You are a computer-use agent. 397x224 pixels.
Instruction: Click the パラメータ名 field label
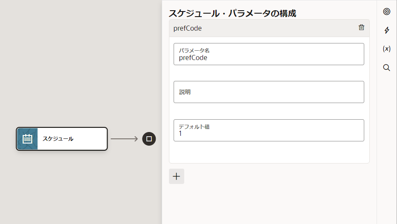click(x=194, y=51)
